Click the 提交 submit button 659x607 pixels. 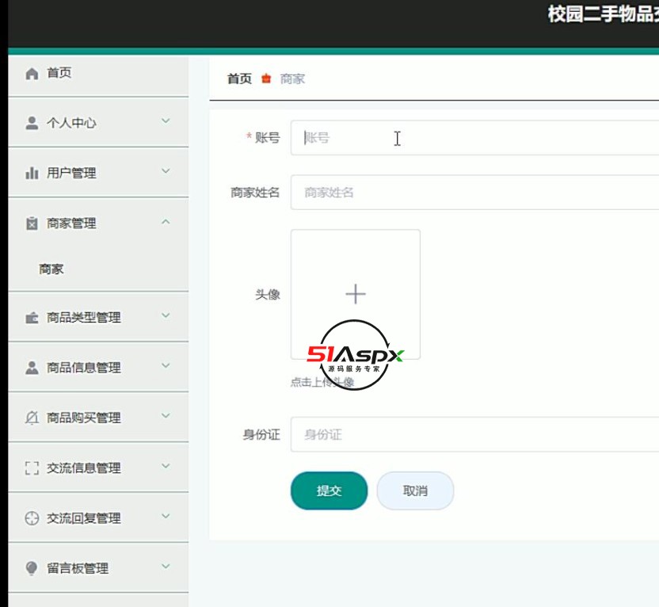pyautogui.click(x=329, y=491)
